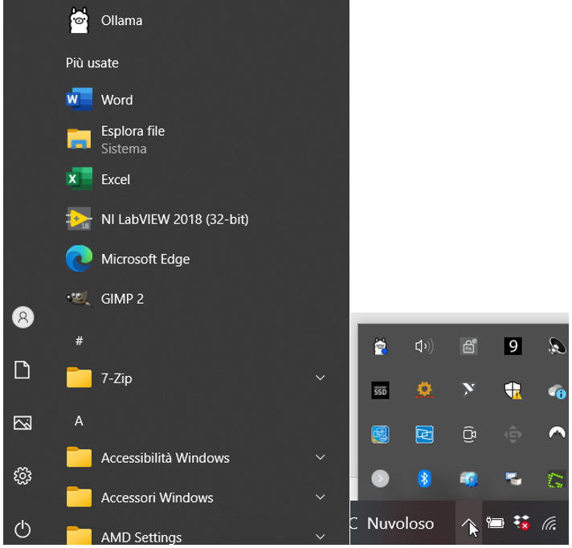Image resolution: width=572 pixels, height=548 pixels.
Task: Open the Documents icon in the Start sidebar
Action: [x=22, y=370]
